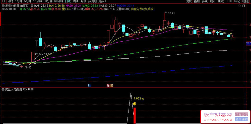Click the 19.83 low price label
The image size is (251, 124).
click(28, 68)
